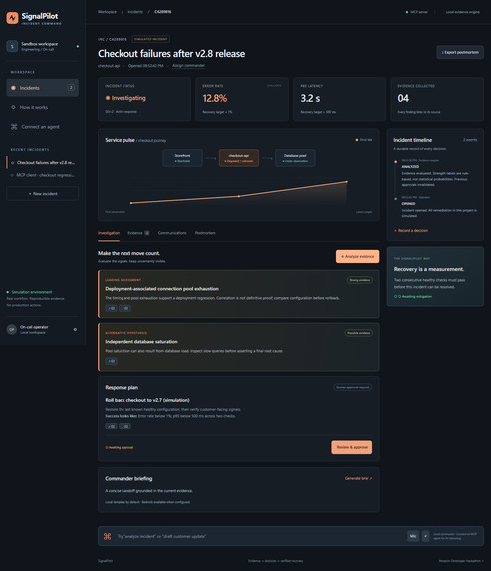Viewport: 491px width, 571px height.
Task: Select the Storefront service node
Action: (x=182, y=158)
